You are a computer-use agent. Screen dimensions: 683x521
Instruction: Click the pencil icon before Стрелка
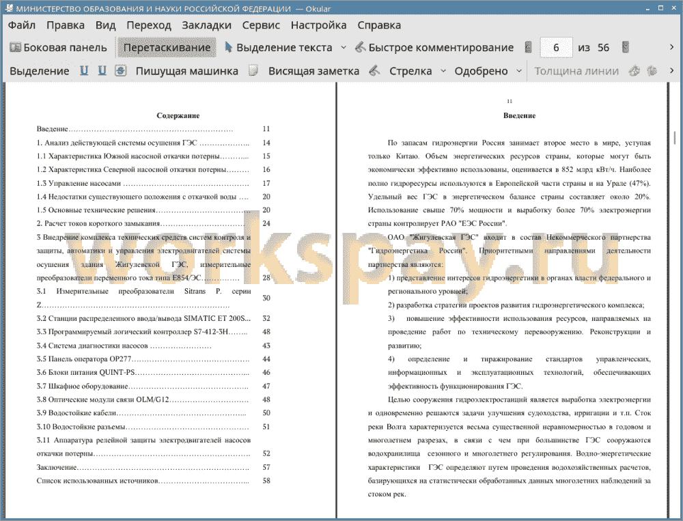[374, 70]
